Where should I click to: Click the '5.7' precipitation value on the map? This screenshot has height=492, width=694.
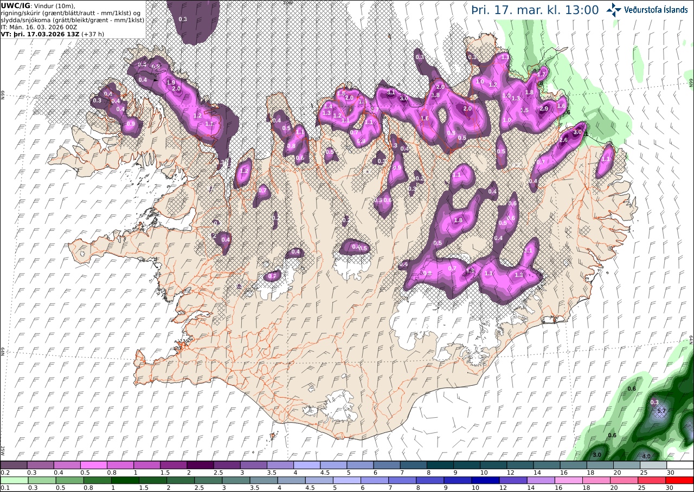click(x=661, y=412)
